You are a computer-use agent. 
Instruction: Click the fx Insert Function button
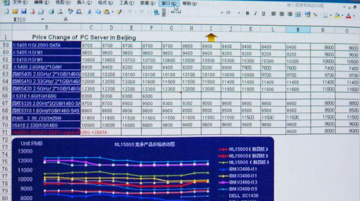point(65,20)
